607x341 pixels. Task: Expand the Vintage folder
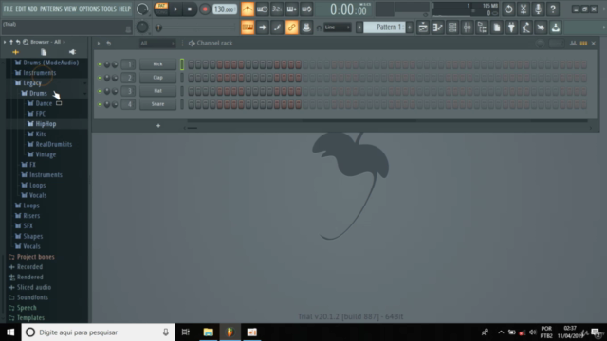click(46, 154)
